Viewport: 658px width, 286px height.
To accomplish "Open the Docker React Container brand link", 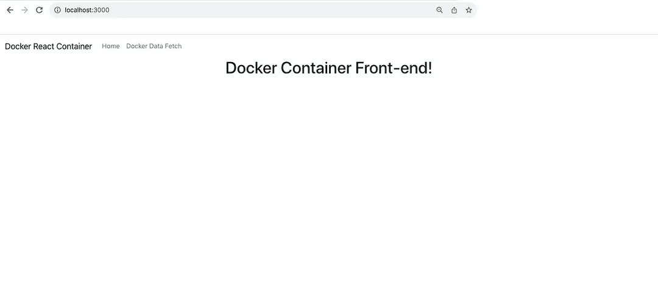I will tap(49, 46).
